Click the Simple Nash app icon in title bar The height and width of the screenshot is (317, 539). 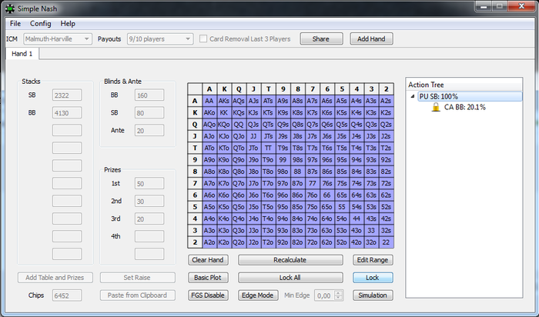(x=10, y=8)
